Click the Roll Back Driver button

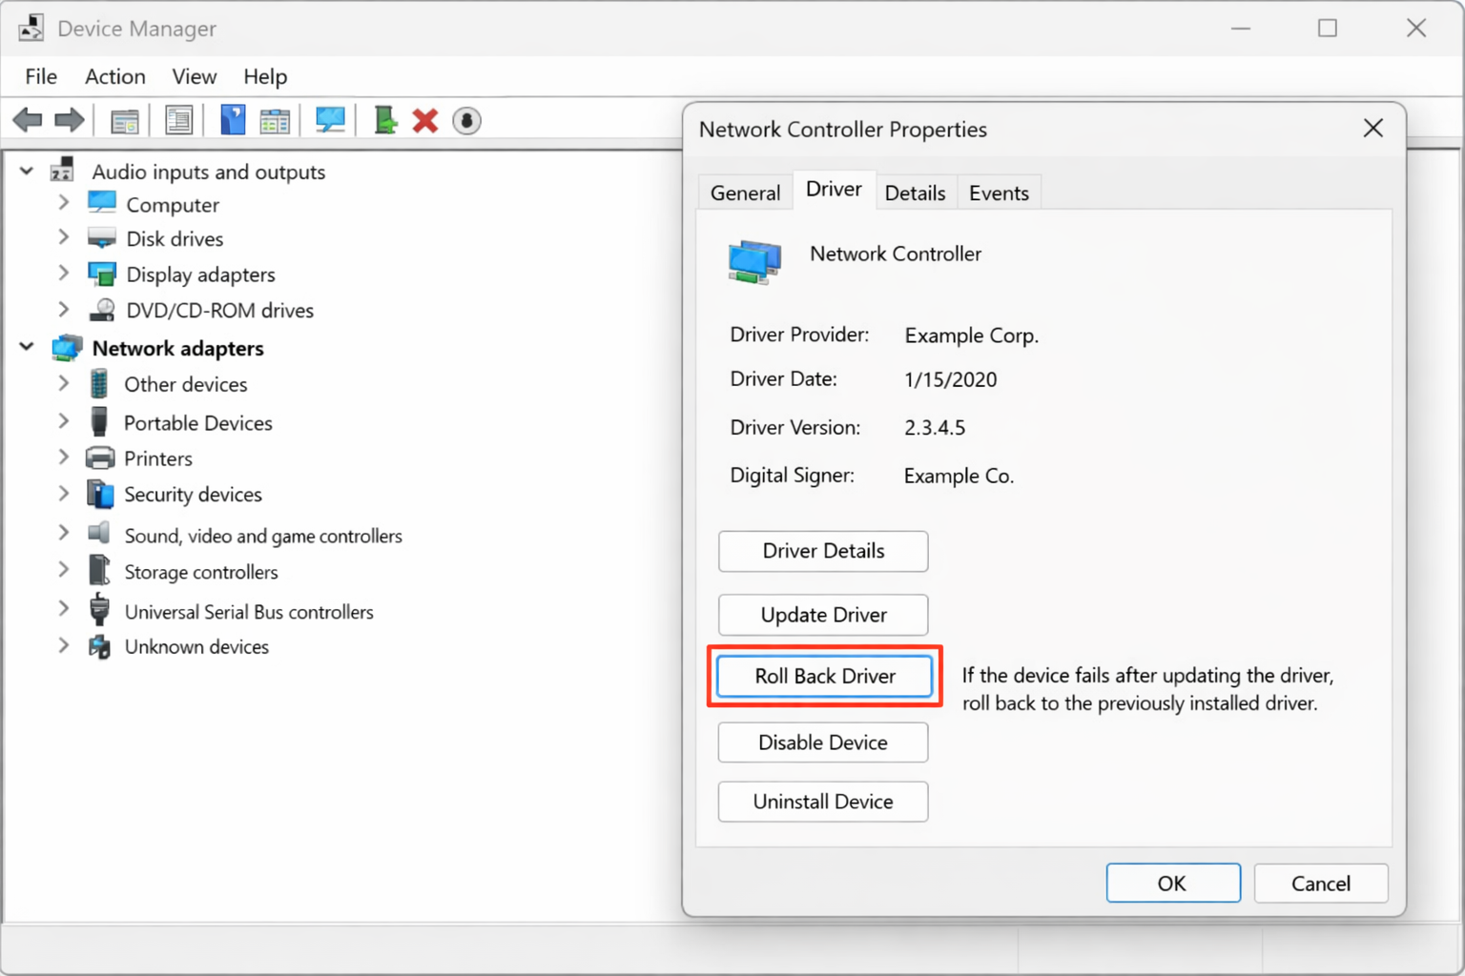click(823, 676)
